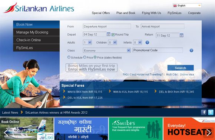Select the Schedule radio button
This screenshot has width=215, height=140.
pos(69,57)
